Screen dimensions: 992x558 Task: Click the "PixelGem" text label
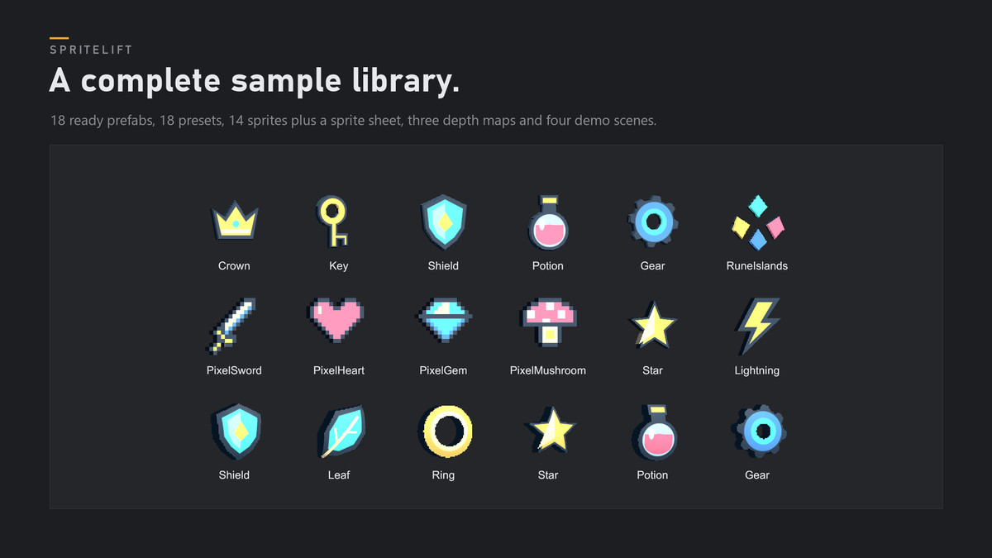443,370
